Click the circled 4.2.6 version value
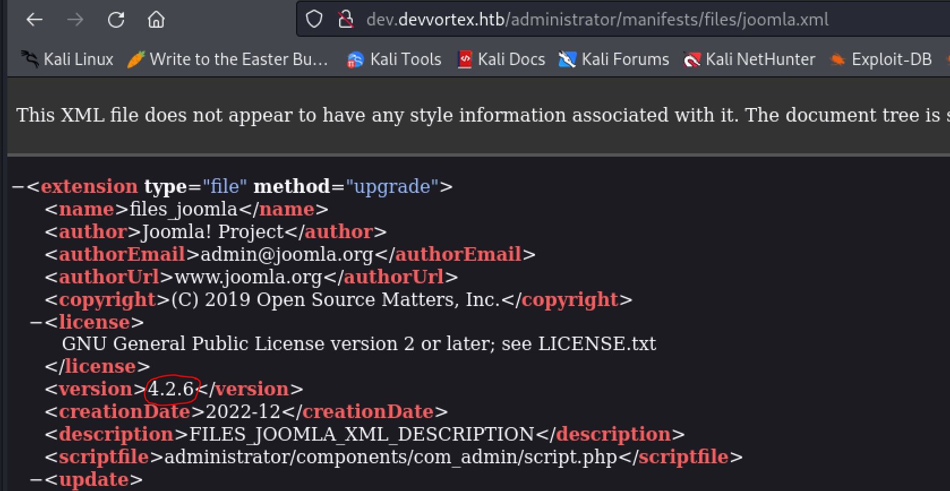The width and height of the screenshot is (950, 491). coord(171,389)
